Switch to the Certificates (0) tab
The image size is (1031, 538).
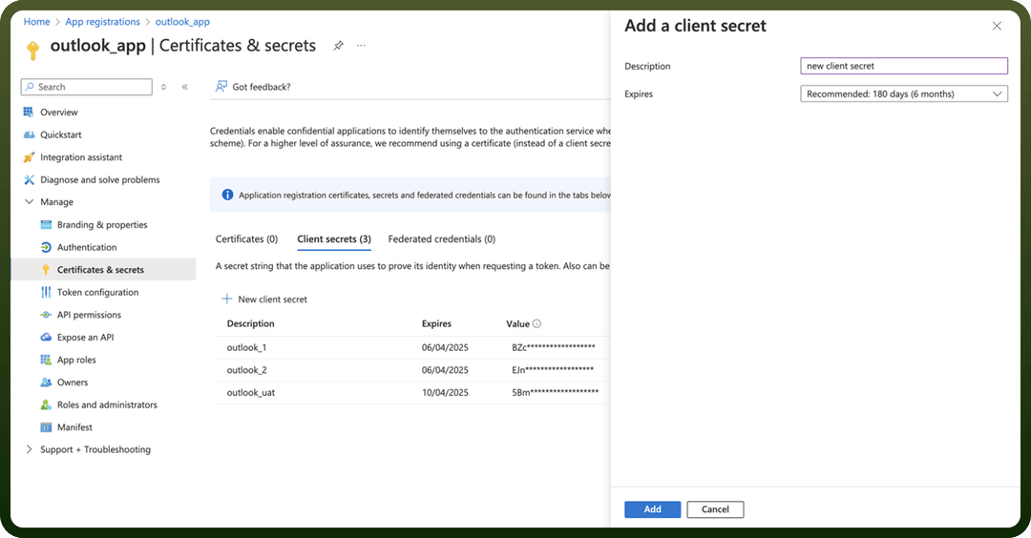[246, 239]
